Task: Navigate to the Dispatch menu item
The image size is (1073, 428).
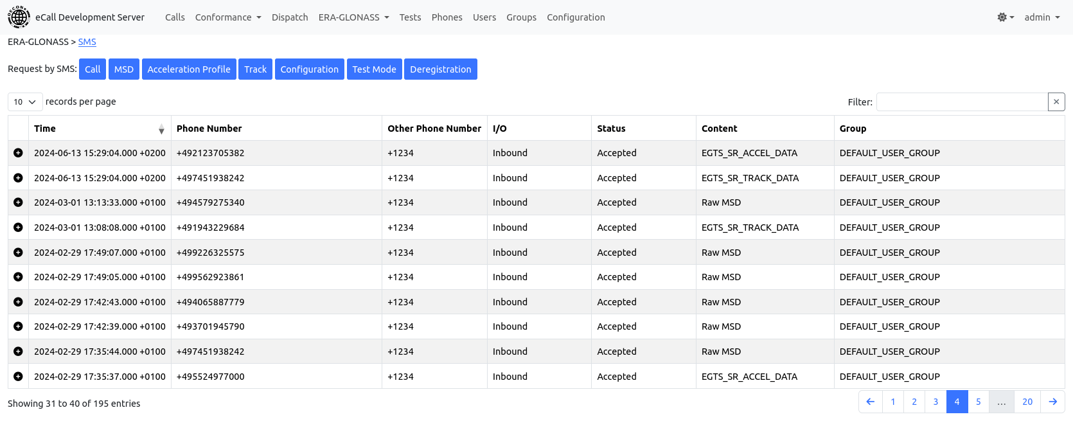Action: pos(290,17)
